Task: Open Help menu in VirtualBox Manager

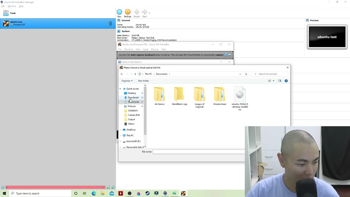Action: [21, 6]
